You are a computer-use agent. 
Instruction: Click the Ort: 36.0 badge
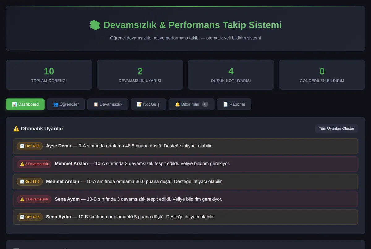pos(30,182)
